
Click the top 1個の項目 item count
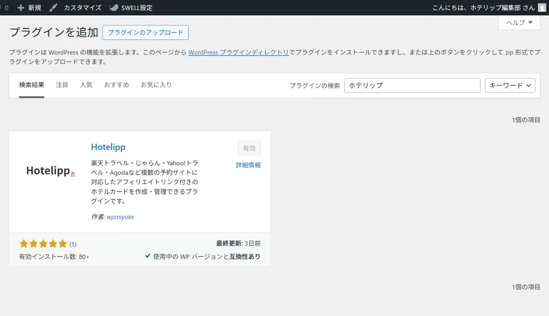(526, 120)
